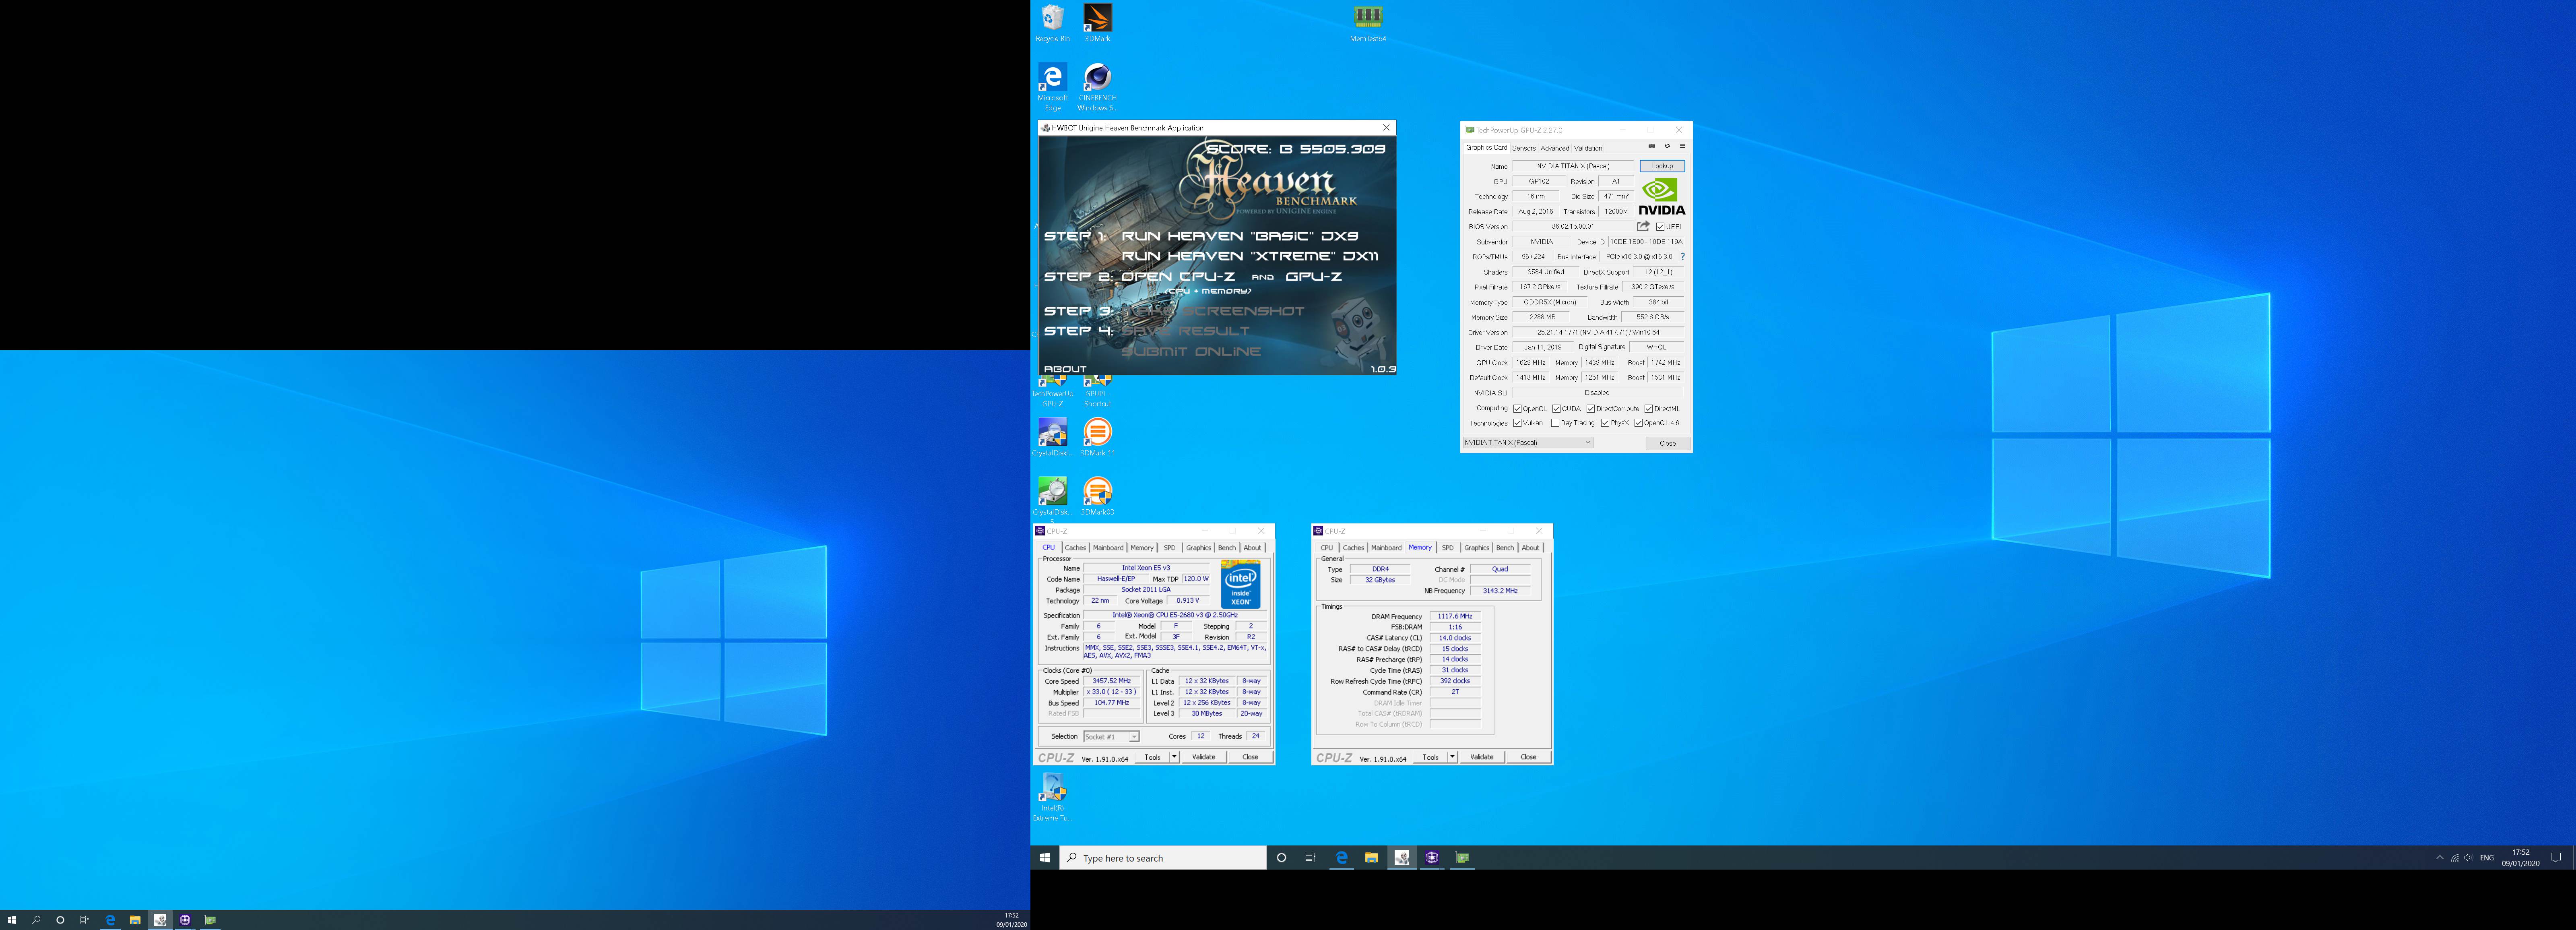Click the Close button in GPU-Z
The image size is (2576, 930).
pos(1667,443)
